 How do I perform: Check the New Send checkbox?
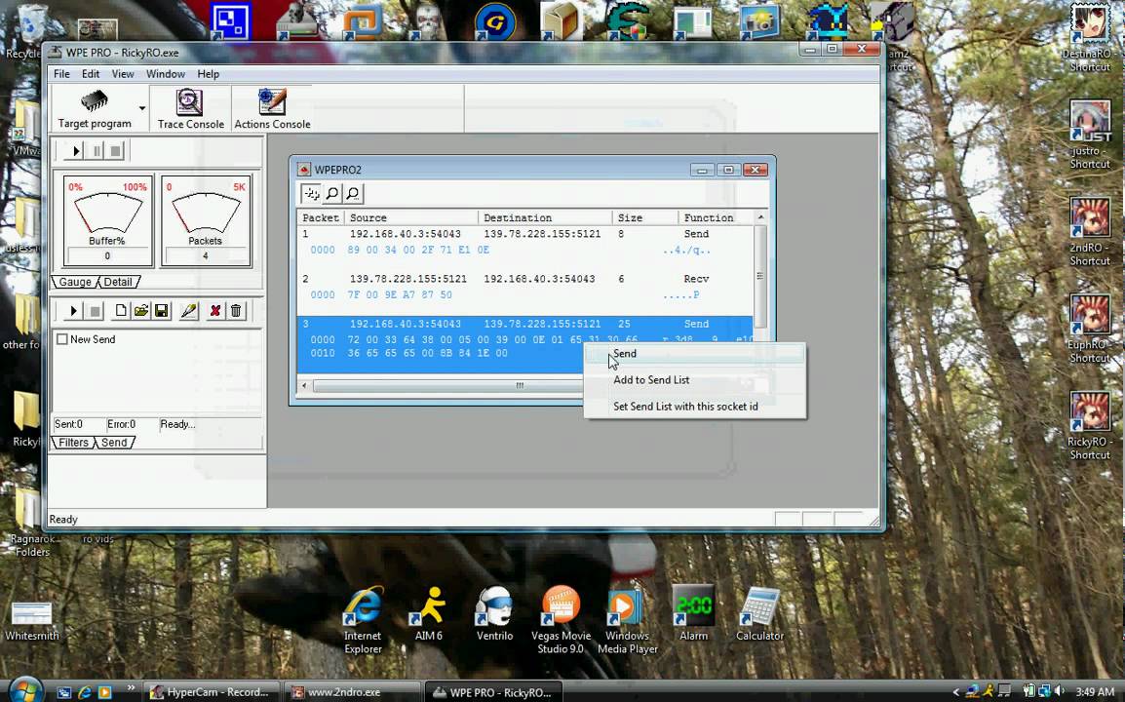pyautogui.click(x=62, y=339)
